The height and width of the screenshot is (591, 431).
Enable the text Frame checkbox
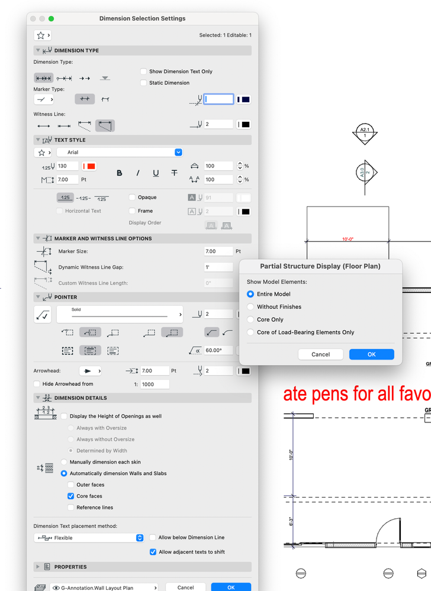[x=132, y=211]
